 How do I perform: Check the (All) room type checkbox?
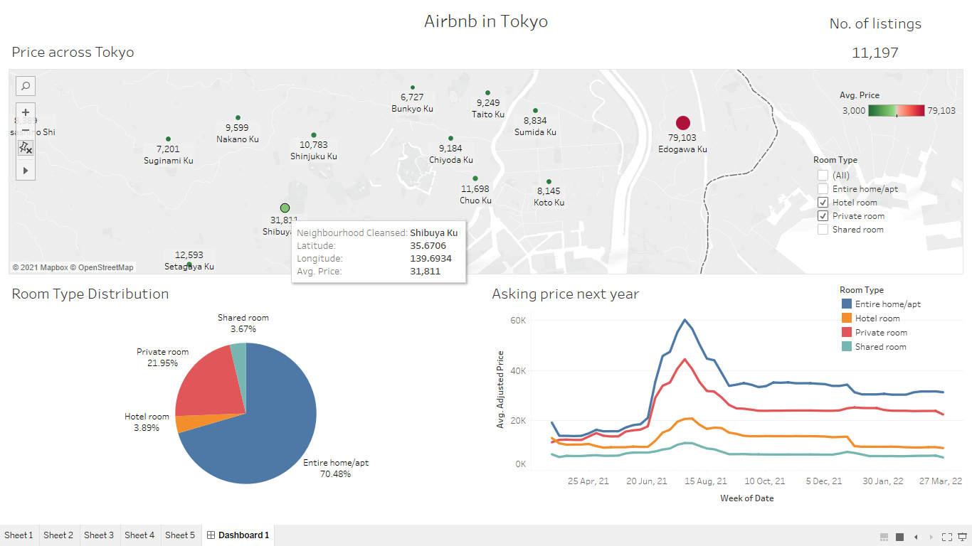823,175
